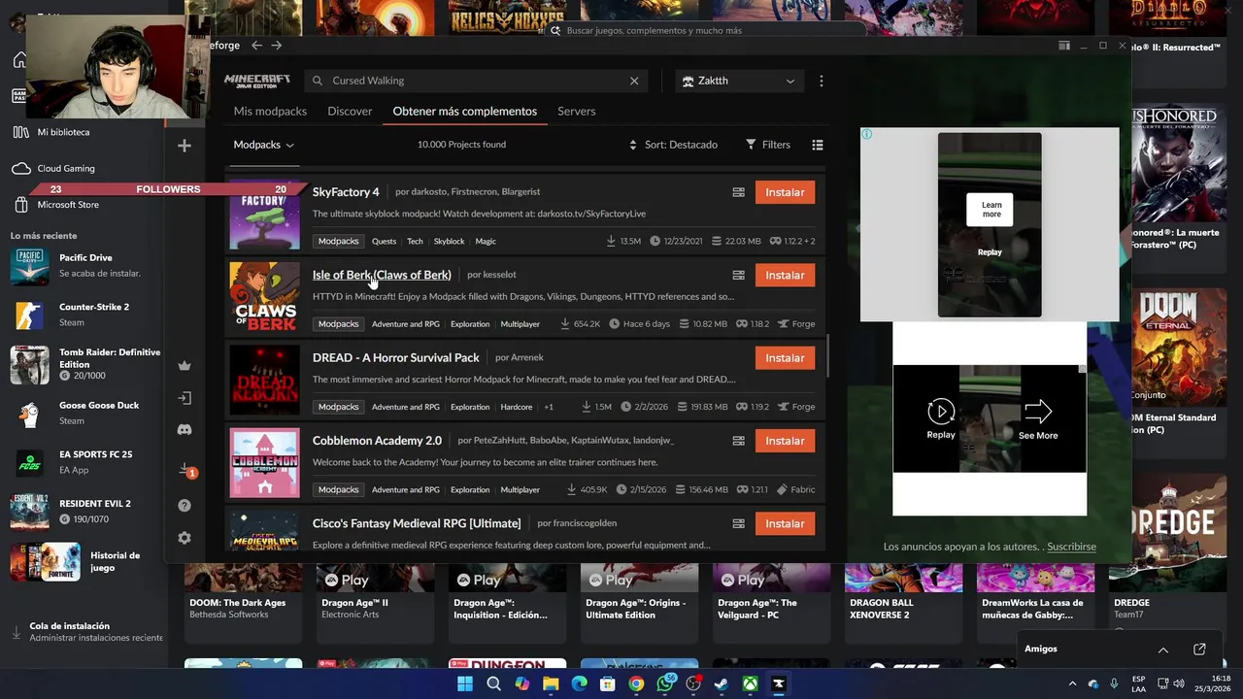Screen dimensions: 1243x699
Task: Click the microphone icon in system tray
Action: [1113, 683]
